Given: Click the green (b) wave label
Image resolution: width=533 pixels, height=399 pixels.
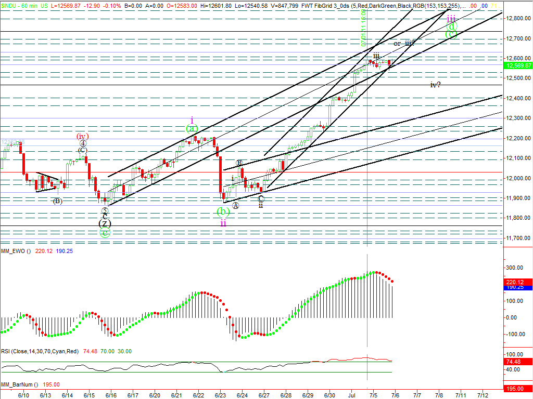Looking at the screenshot, I should [223, 211].
